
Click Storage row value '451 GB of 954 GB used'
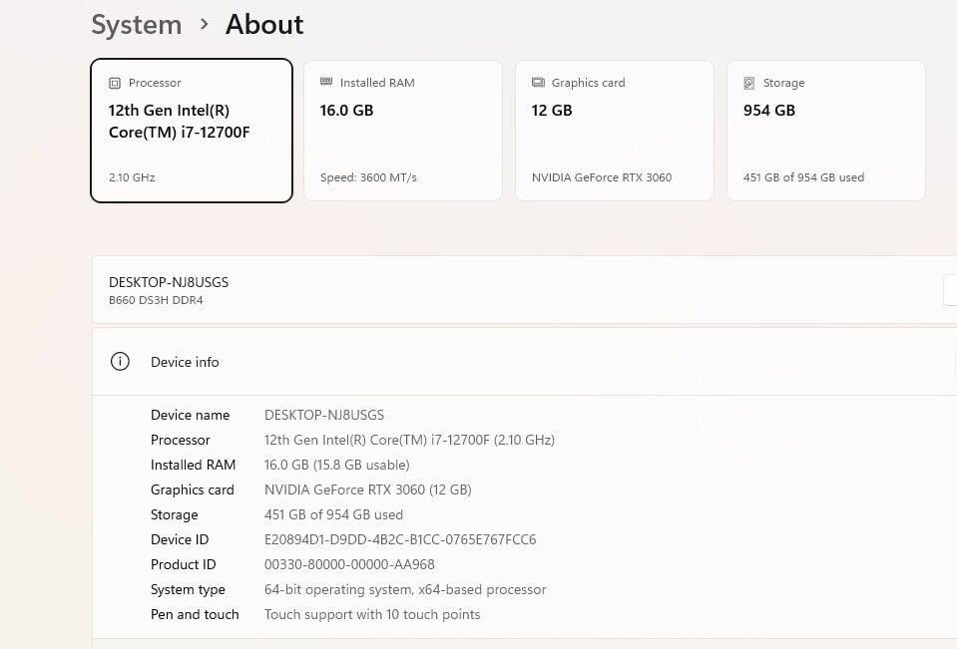[x=334, y=515]
